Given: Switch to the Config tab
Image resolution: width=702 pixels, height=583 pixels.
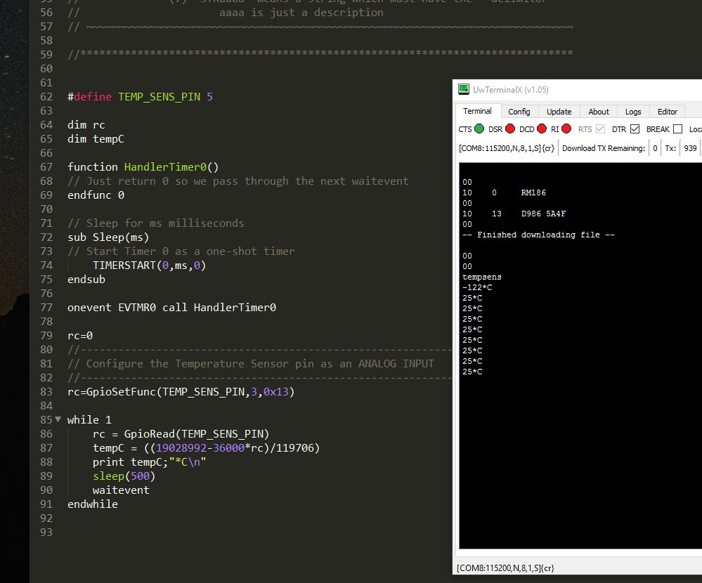Looking at the screenshot, I should (519, 112).
